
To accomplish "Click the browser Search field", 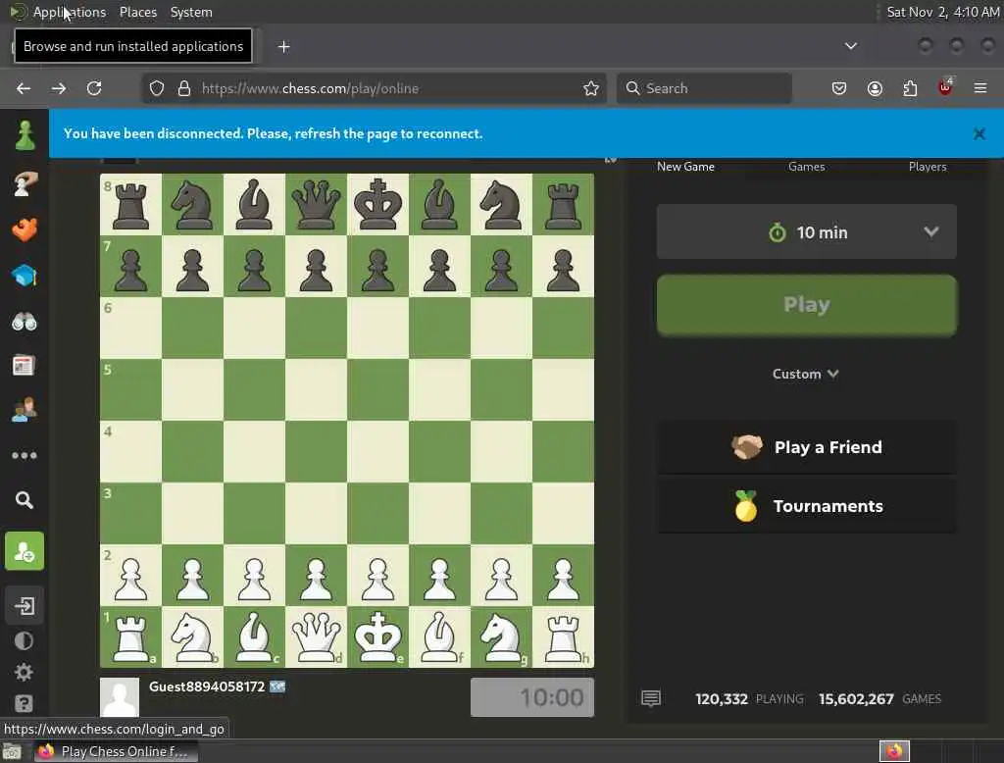I will pyautogui.click(x=704, y=88).
